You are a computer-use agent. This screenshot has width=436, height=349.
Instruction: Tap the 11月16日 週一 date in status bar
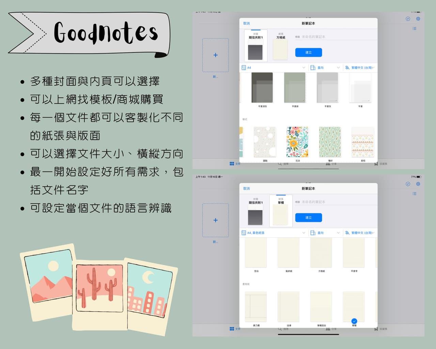pos(215,177)
